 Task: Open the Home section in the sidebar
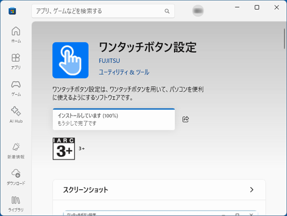pyautogui.click(x=16, y=34)
